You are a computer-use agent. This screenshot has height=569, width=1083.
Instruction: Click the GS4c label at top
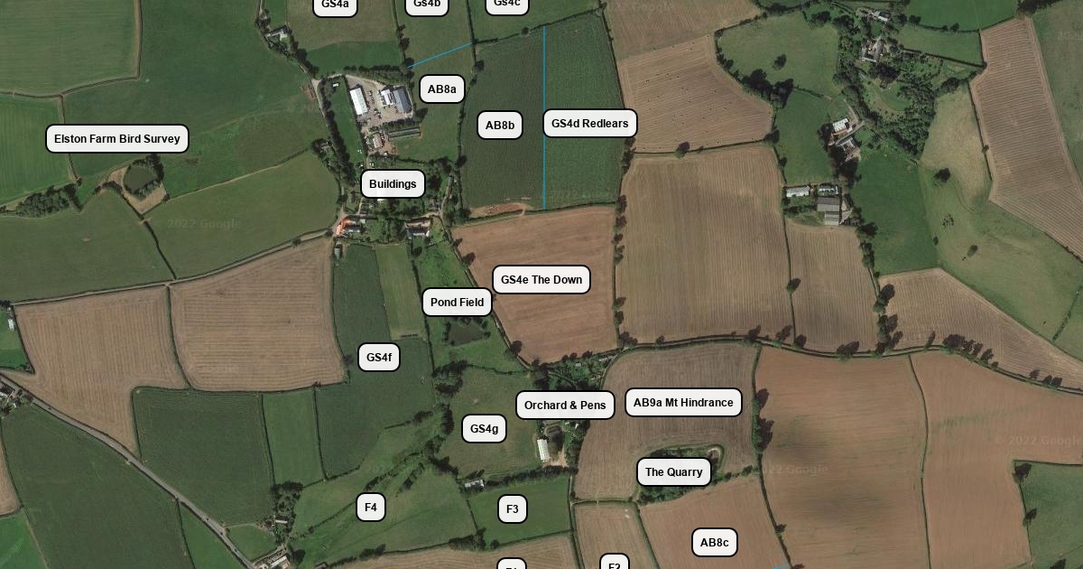point(507,5)
